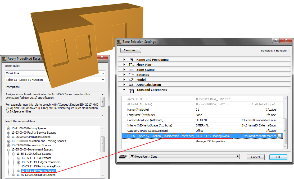Close the Apply Predefined Rules dialog
294x179 pixels.
pyautogui.click(x=102, y=57)
